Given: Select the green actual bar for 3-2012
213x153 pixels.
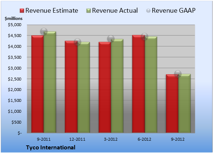Looking at the screenshot, I should [117, 86].
